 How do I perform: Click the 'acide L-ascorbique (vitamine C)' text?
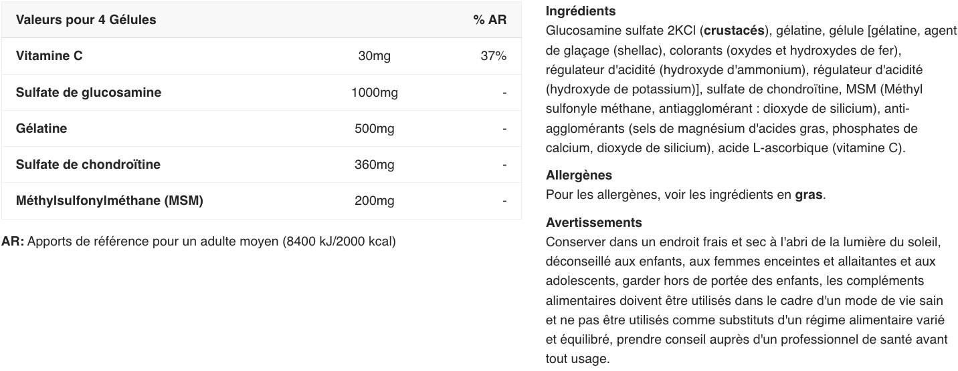[x=810, y=148]
